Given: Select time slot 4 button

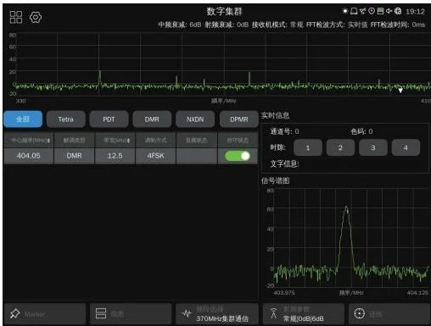Looking at the screenshot, I should pyautogui.click(x=406, y=147).
